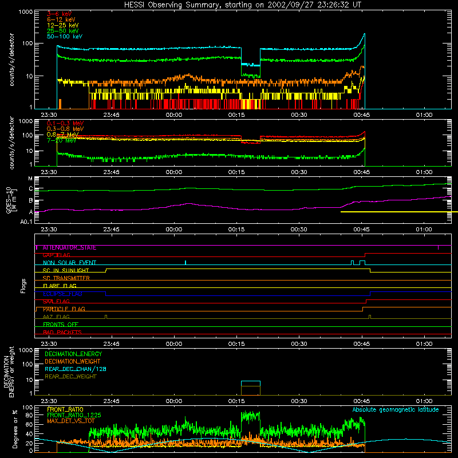Screen dimensions: 458x458
Task: Click the cyan decimation box near 00:15
Action: 251,384
